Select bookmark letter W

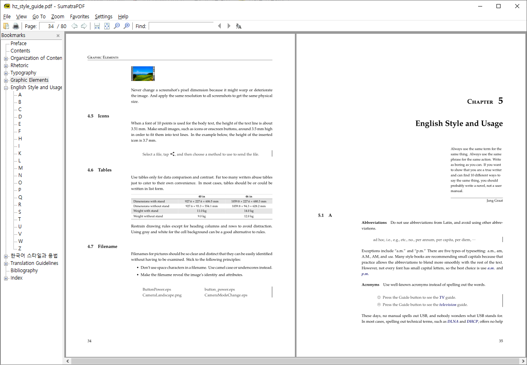20,241
